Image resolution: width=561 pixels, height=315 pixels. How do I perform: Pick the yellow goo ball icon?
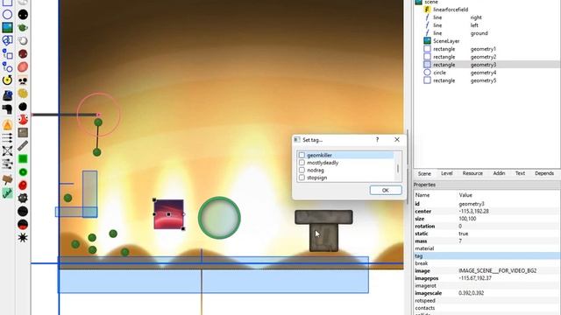[23, 94]
